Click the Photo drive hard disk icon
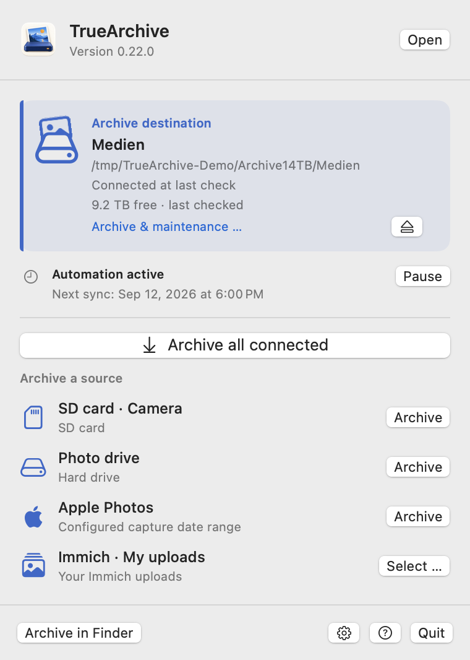The width and height of the screenshot is (470, 660). (33, 467)
